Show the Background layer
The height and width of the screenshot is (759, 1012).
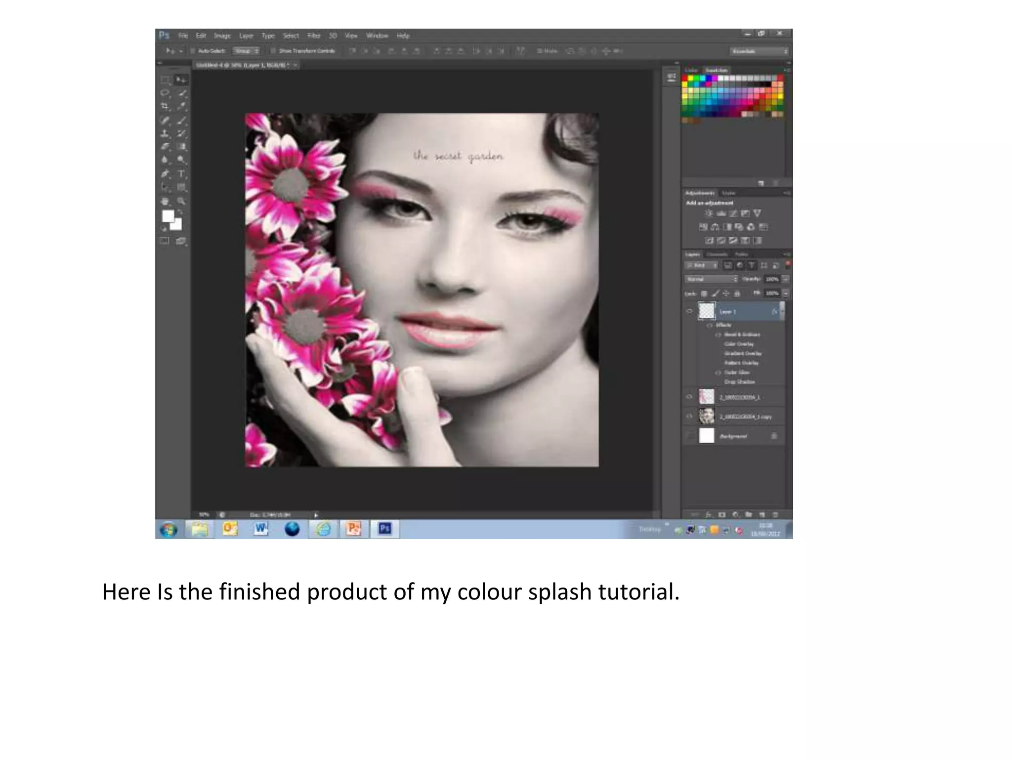(689, 436)
